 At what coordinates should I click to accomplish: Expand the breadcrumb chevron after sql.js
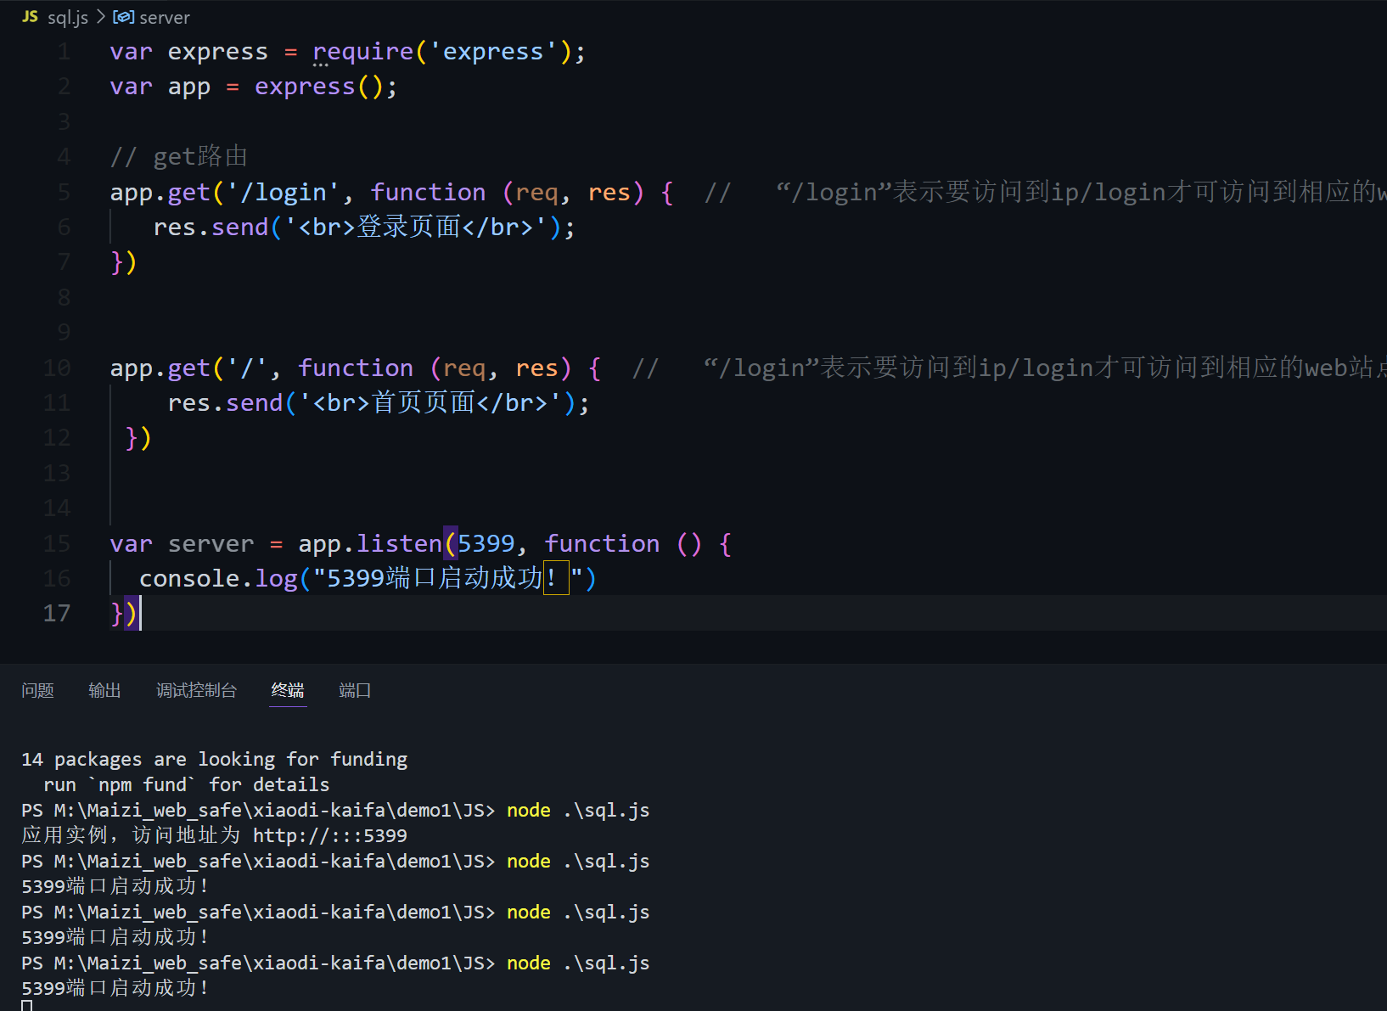100,16
